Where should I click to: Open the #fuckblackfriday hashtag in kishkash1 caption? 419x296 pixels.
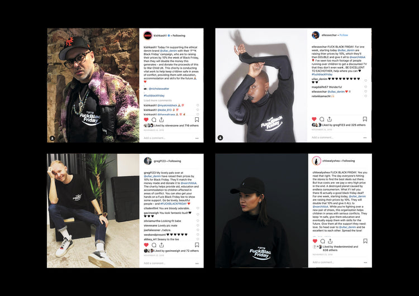point(154,96)
